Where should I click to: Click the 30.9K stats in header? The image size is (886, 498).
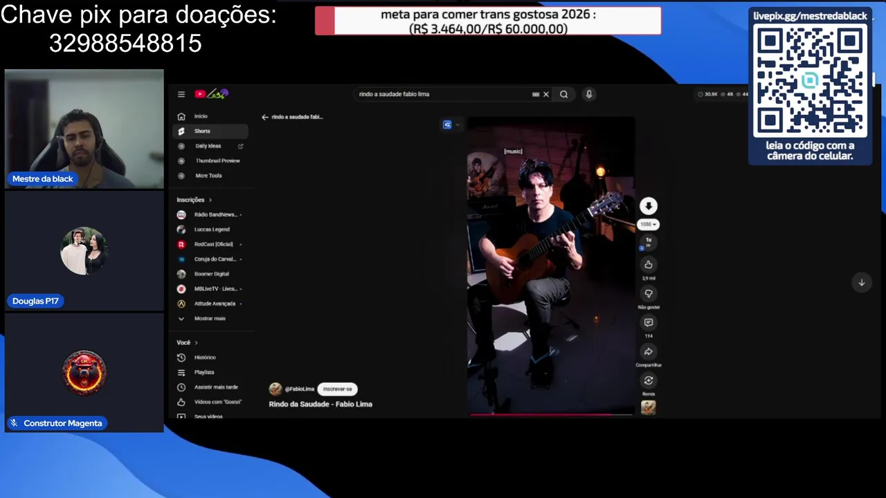coord(707,94)
